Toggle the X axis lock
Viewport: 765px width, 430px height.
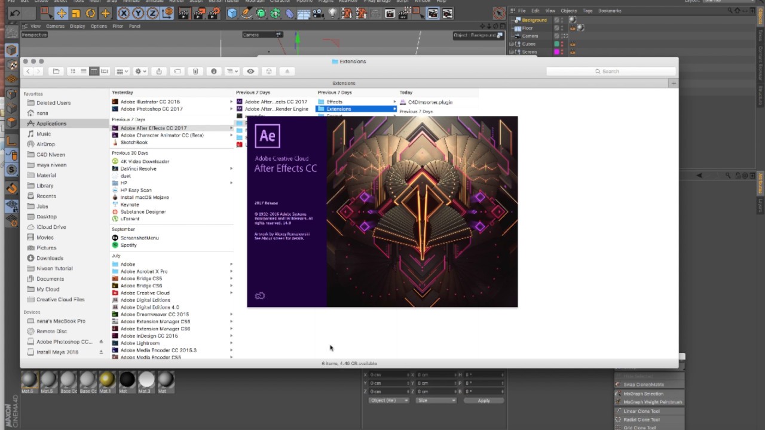click(x=124, y=13)
